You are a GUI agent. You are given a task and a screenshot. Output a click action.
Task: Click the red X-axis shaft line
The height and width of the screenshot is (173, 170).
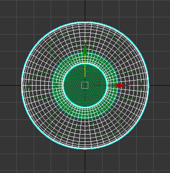tap(105, 86)
